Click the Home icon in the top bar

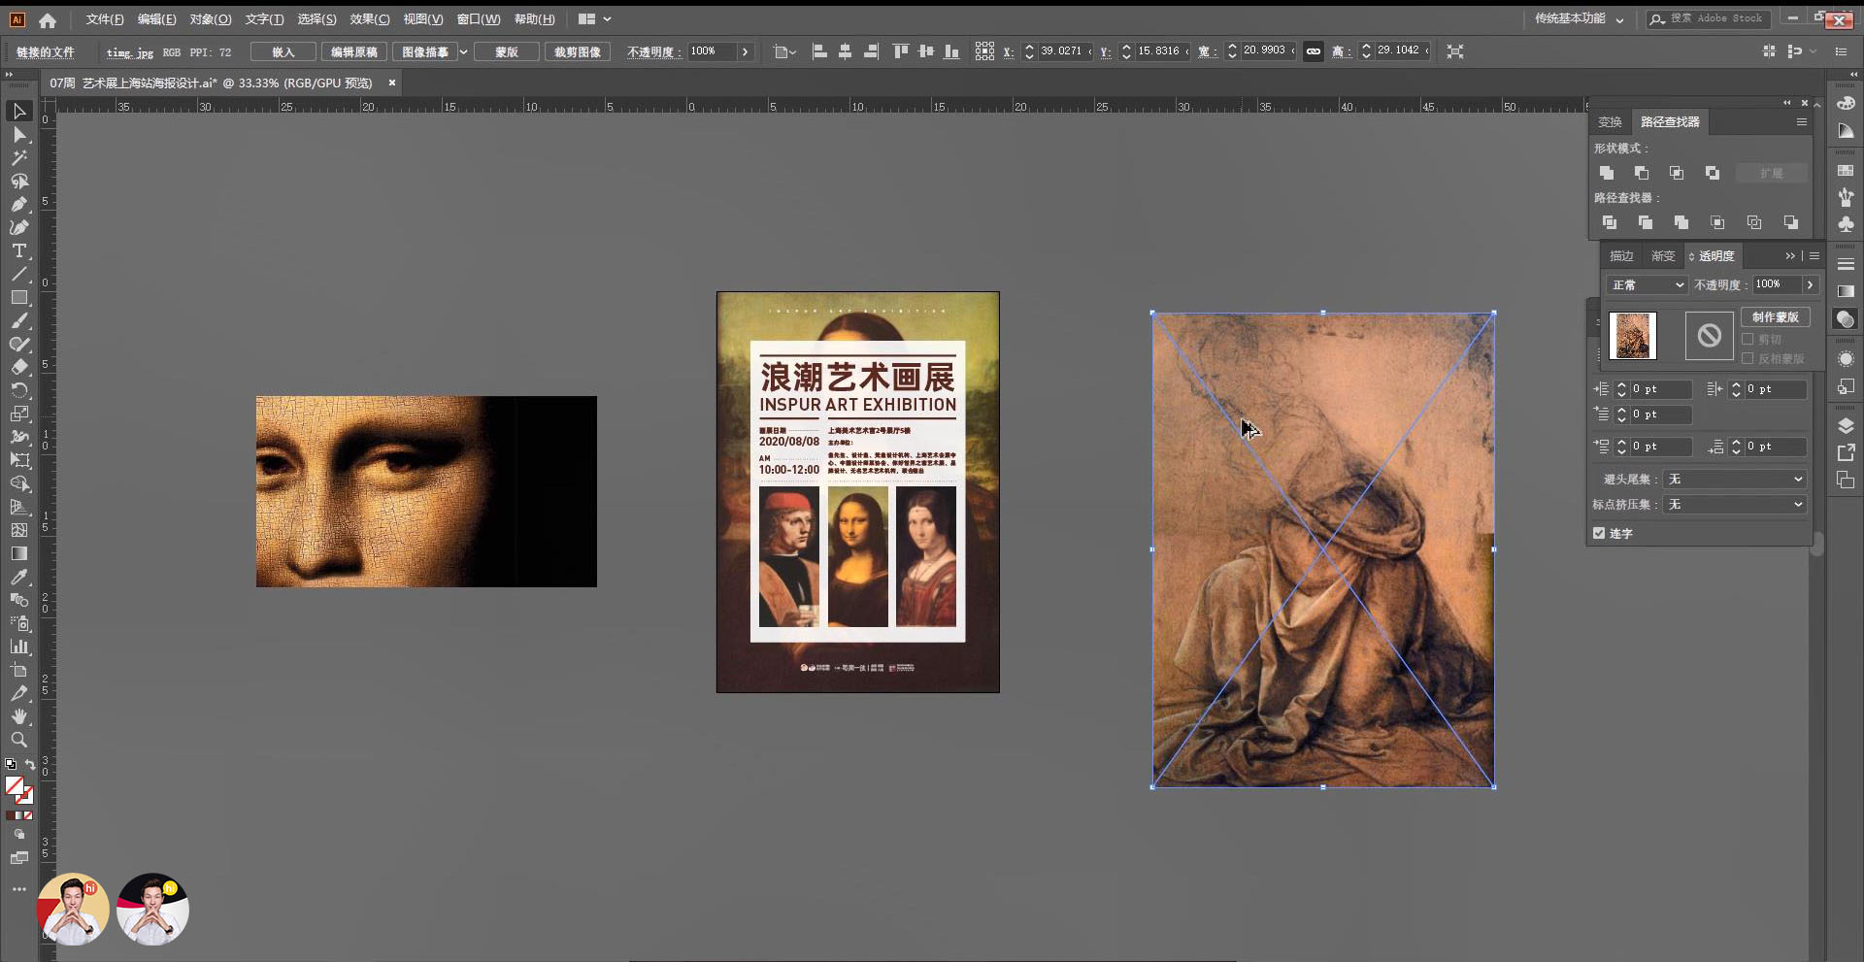point(48,19)
